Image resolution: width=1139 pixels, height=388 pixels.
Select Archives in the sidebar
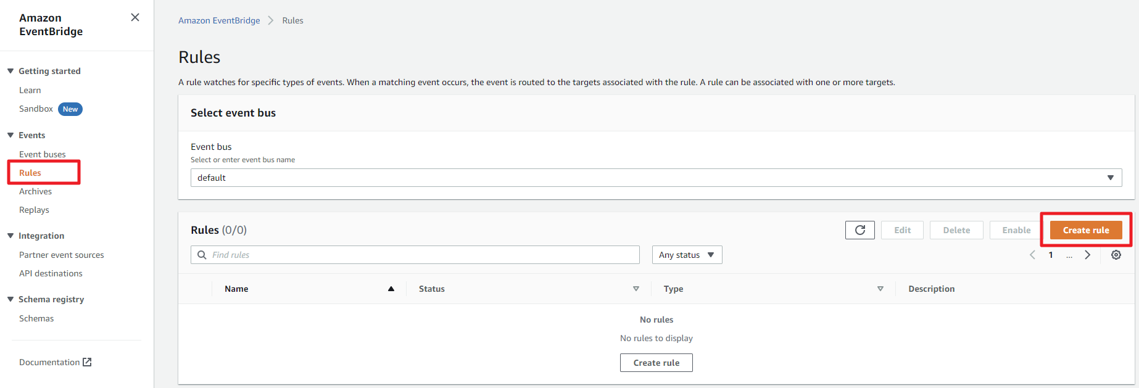point(35,191)
